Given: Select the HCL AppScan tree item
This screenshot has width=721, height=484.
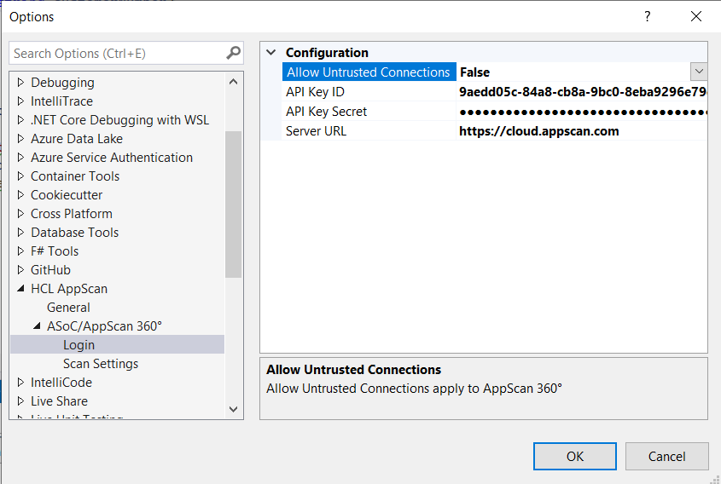Looking at the screenshot, I should (x=69, y=288).
